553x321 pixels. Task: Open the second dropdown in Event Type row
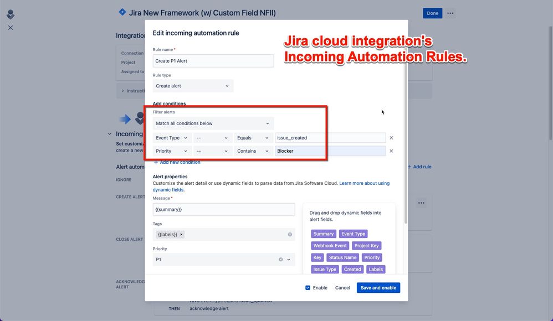(213, 138)
